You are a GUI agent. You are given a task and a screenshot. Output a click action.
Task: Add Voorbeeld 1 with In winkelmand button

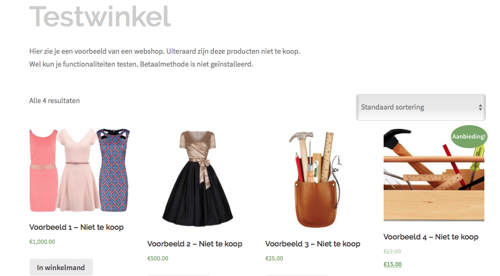[61, 267]
